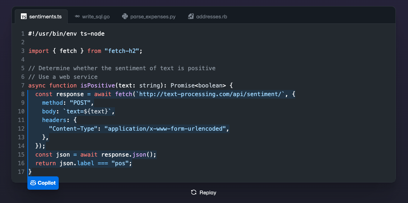Click the Go gopher icon on write_sql.go tab
The width and height of the screenshot is (408, 203).
[x=77, y=17]
